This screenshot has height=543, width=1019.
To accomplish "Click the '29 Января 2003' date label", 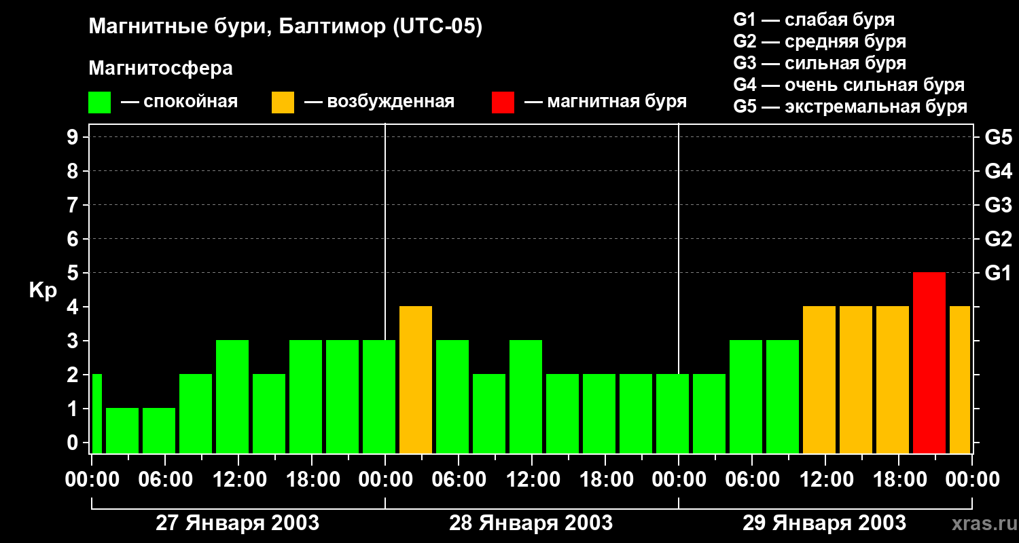I will click(825, 523).
